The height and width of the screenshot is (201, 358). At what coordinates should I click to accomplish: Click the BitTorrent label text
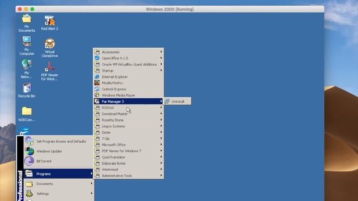[44, 161]
